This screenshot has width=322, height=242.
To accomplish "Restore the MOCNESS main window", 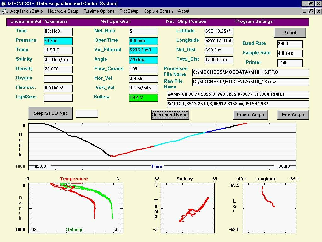I will pyautogui.click(x=311, y=3).
